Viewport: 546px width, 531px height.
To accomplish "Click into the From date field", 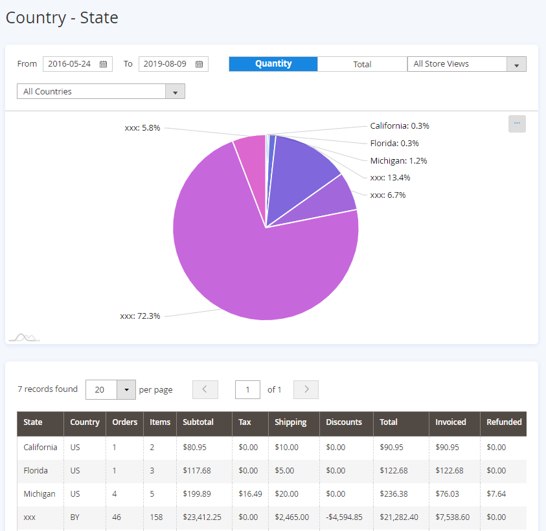I will (x=70, y=64).
